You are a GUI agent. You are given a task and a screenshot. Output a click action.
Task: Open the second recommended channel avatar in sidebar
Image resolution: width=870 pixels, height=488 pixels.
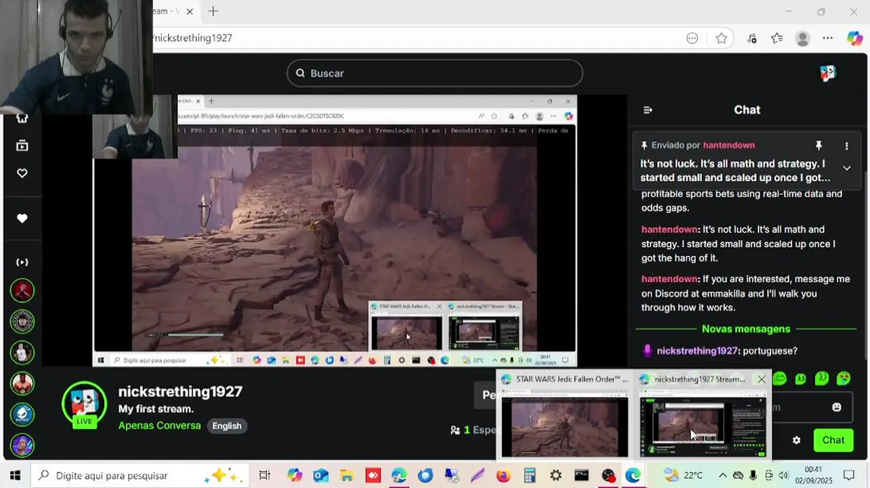click(x=22, y=321)
